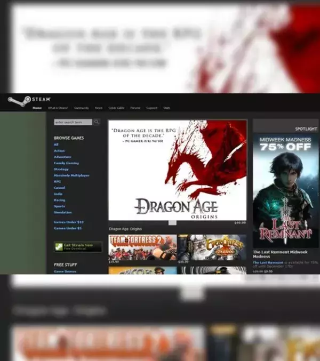Click the Get Steam Now button

click(x=78, y=247)
